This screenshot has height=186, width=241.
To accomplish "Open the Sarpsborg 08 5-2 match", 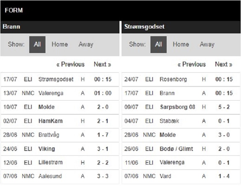I will pos(181,107).
